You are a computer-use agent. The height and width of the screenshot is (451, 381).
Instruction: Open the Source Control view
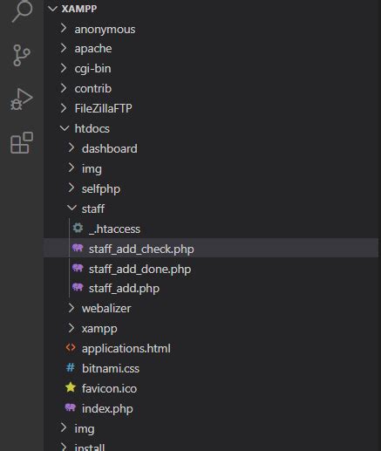click(x=22, y=55)
